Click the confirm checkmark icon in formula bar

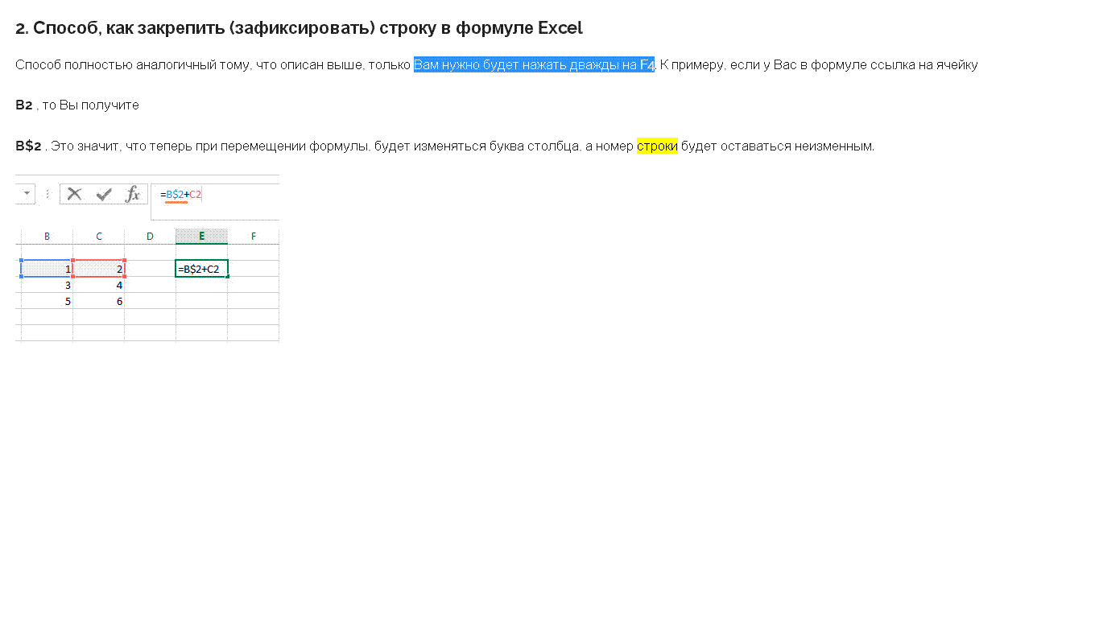(x=104, y=194)
